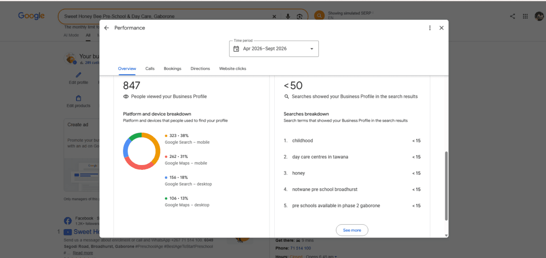Image resolution: width=546 pixels, height=258 pixels.
Task: Click the search term 'honey'
Action: point(299,173)
